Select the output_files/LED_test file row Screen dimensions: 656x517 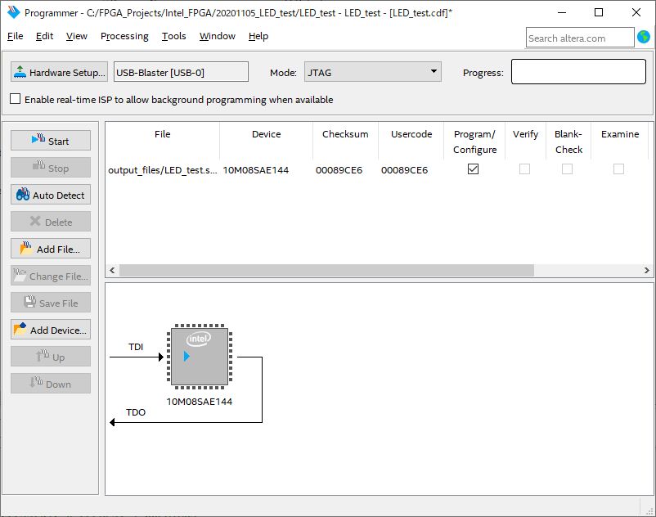tap(162, 170)
